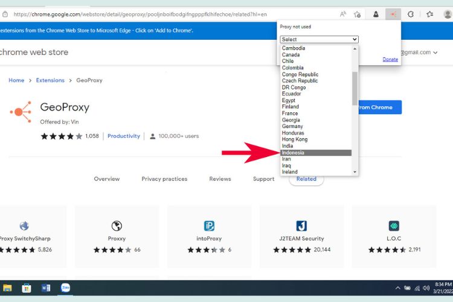453x302 pixels.
Task: Open the profile avatar icon
Action: click(x=448, y=14)
